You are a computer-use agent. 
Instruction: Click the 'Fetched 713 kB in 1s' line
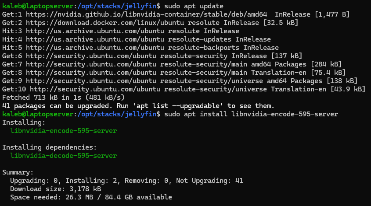point(63,98)
